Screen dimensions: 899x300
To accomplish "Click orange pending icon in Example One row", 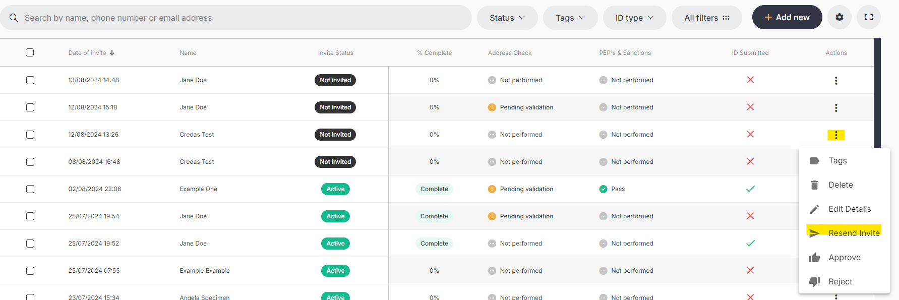I will (492, 189).
